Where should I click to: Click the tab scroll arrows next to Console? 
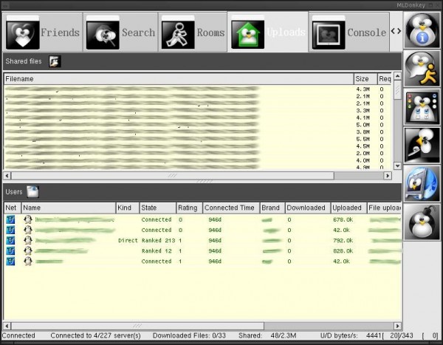(396, 32)
